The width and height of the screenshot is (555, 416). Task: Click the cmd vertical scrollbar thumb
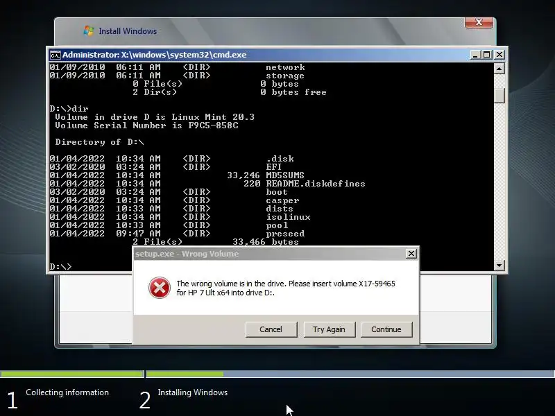click(x=499, y=96)
